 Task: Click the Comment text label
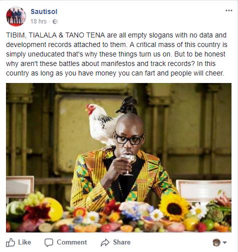pyautogui.click(x=72, y=242)
